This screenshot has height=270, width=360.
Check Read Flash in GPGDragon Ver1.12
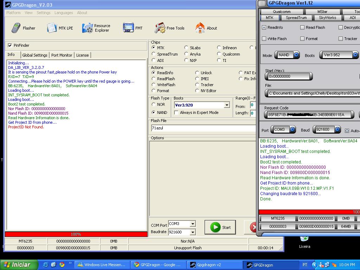tap(302, 27)
